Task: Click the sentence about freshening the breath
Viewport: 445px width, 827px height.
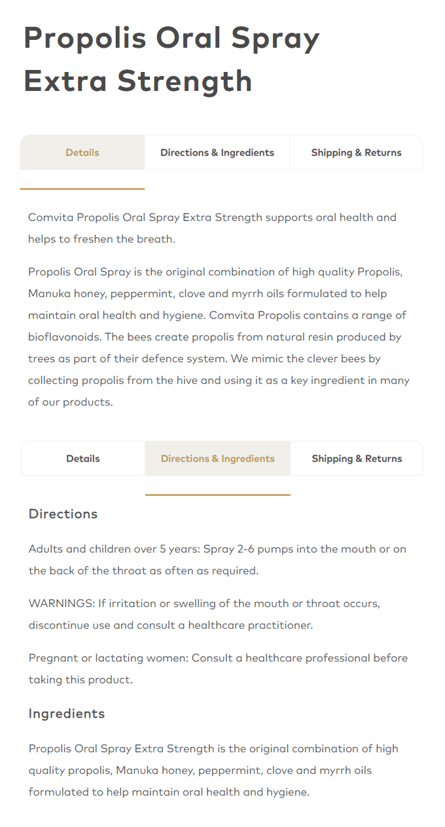Action: [x=212, y=228]
